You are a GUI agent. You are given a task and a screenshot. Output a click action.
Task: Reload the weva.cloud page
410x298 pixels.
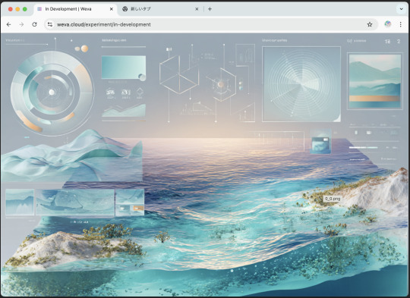click(34, 24)
